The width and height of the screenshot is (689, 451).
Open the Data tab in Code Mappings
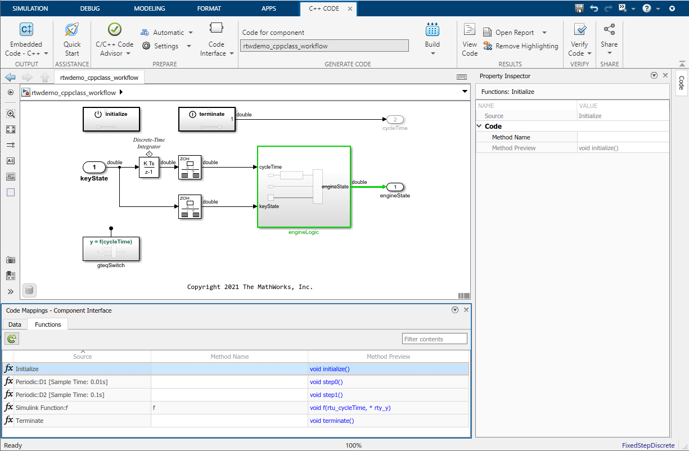14,324
